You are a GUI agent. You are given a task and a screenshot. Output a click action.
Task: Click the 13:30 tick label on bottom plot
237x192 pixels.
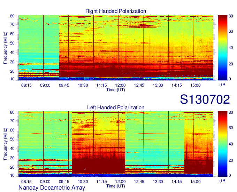click(x=158, y=182)
